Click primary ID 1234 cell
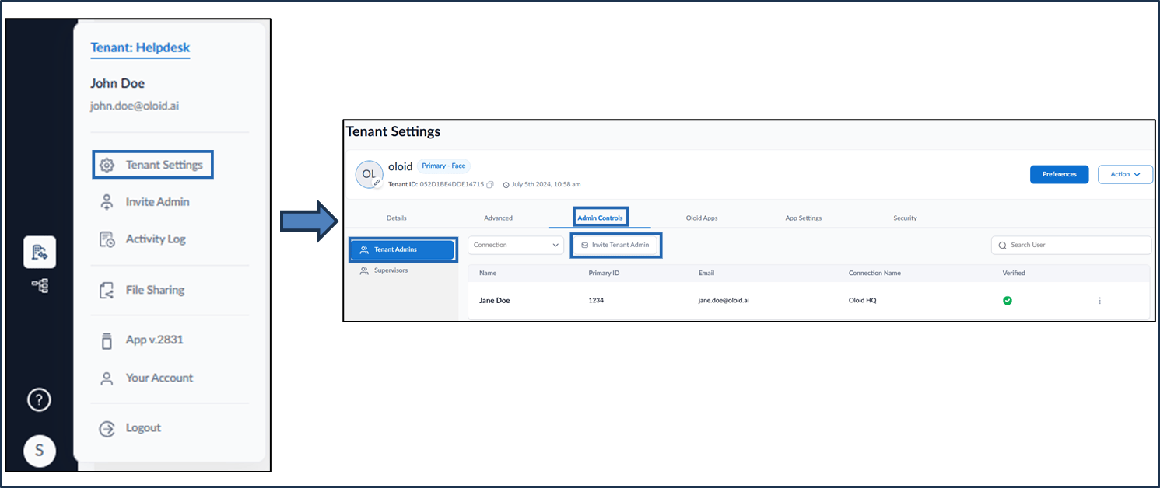The width and height of the screenshot is (1160, 488). (596, 301)
